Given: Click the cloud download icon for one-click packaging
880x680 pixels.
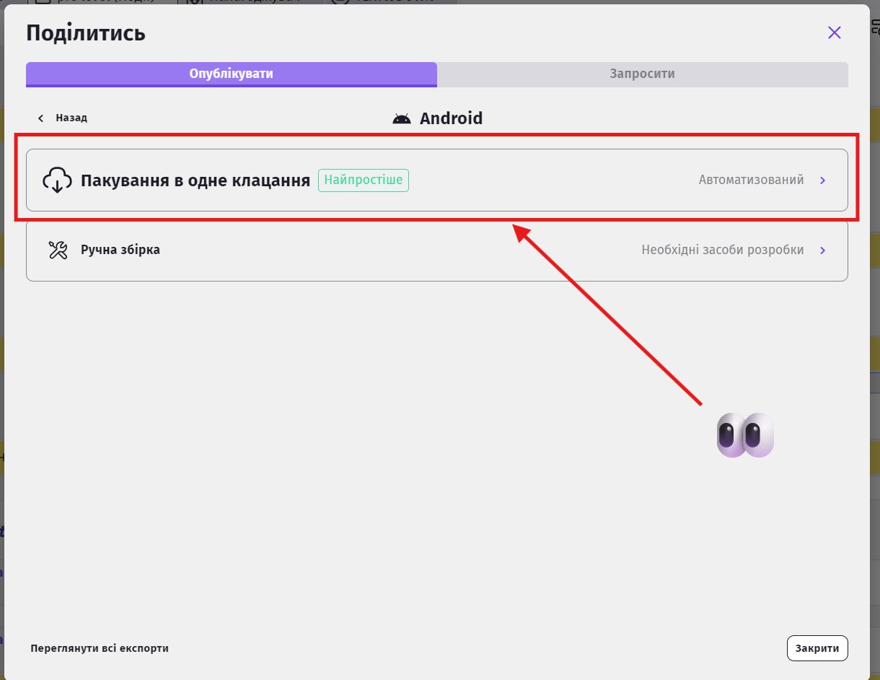Looking at the screenshot, I should (x=58, y=180).
